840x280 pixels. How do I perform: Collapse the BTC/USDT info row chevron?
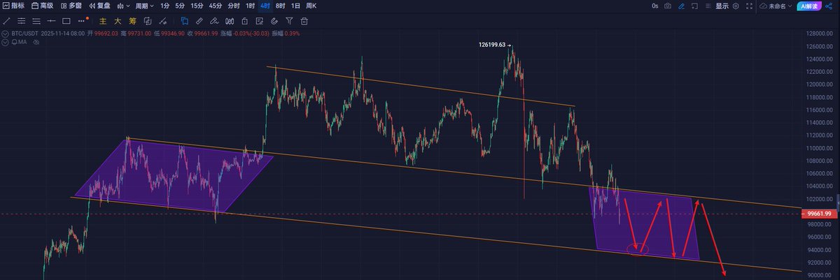click(5, 34)
